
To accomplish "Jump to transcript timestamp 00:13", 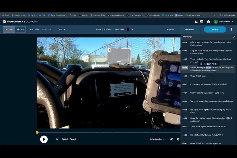I will point(185,59).
